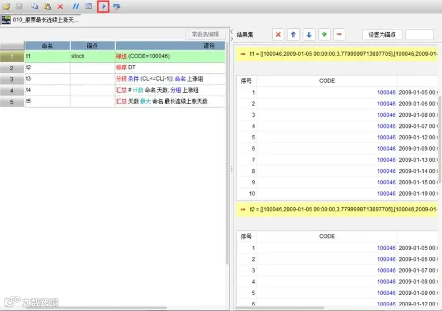The width and height of the screenshot is (442, 311).
Task: Click the panel splitter collapse arrow
Action: pyautogui.click(x=232, y=32)
